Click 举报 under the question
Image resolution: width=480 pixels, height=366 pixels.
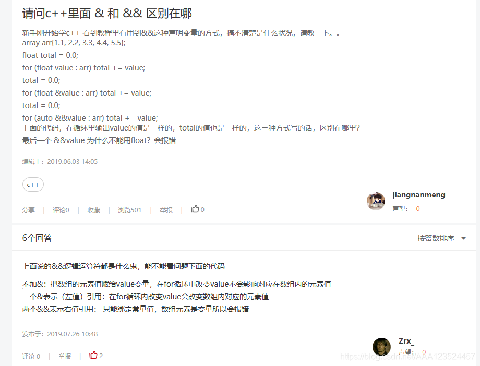pos(166,210)
